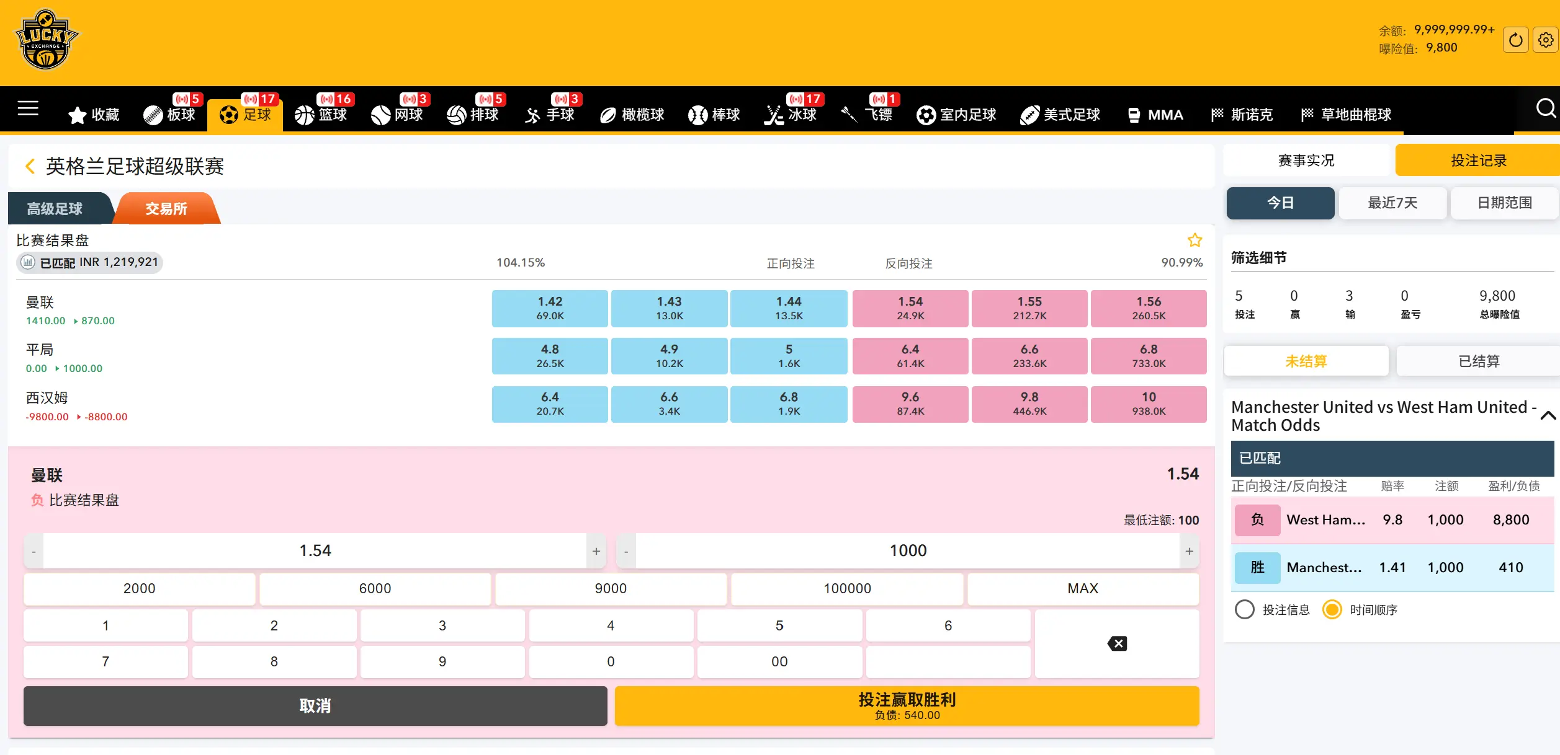Decrease stake with minus stepper
Screen dimensions: 1560x755
(626, 551)
